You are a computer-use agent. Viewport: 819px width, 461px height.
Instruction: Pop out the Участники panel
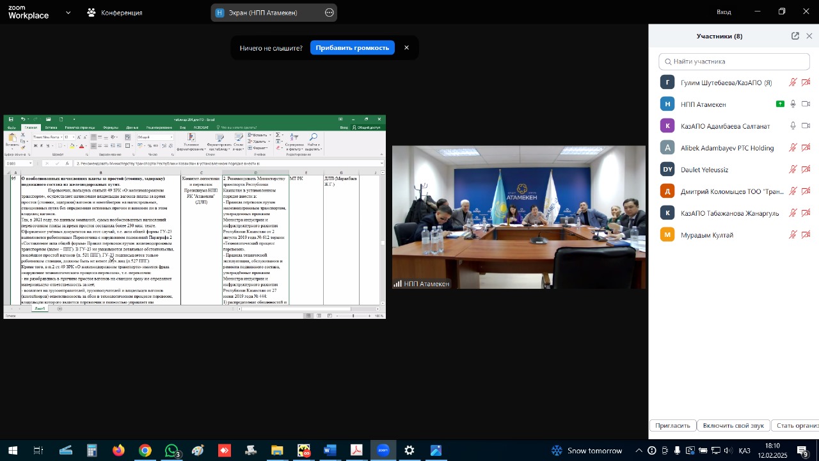tap(795, 36)
